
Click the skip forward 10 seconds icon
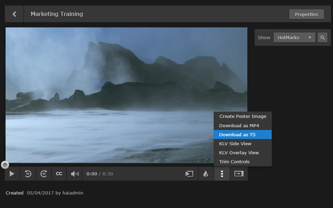(44, 174)
